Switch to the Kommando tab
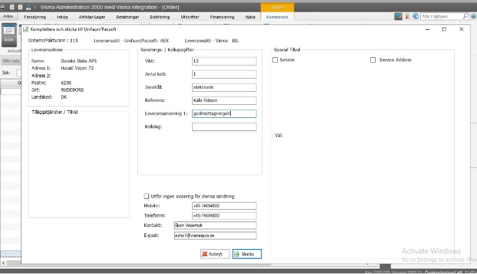 (x=277, y=17)
